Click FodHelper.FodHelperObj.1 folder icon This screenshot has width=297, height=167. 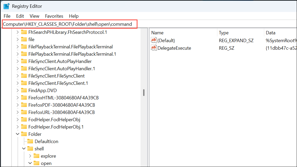point(24,127)
